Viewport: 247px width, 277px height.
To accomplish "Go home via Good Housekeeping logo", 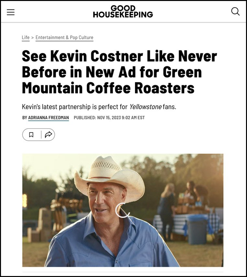I will point(123,11).
